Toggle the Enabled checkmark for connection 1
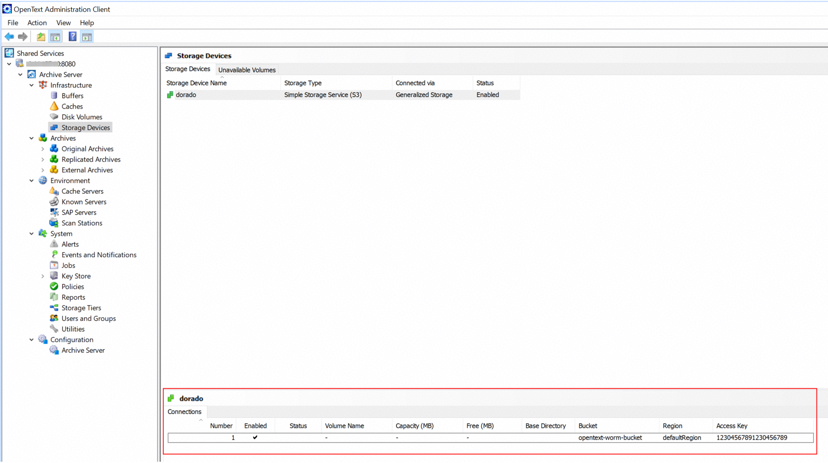828x463 pixels. (255, 438)
